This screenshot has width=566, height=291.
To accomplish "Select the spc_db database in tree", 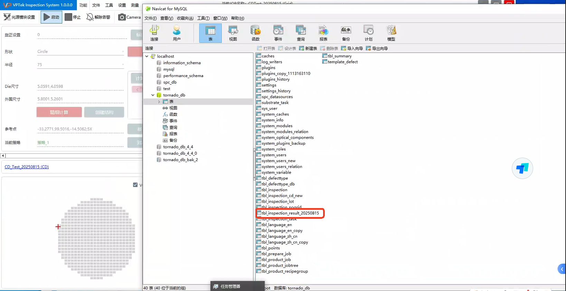I will (170, 82).
